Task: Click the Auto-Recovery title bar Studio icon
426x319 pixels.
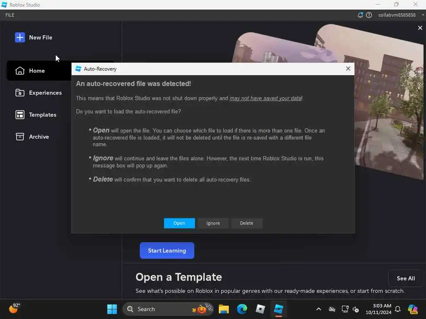Action: pyautogui.click(x=78, y=69)
